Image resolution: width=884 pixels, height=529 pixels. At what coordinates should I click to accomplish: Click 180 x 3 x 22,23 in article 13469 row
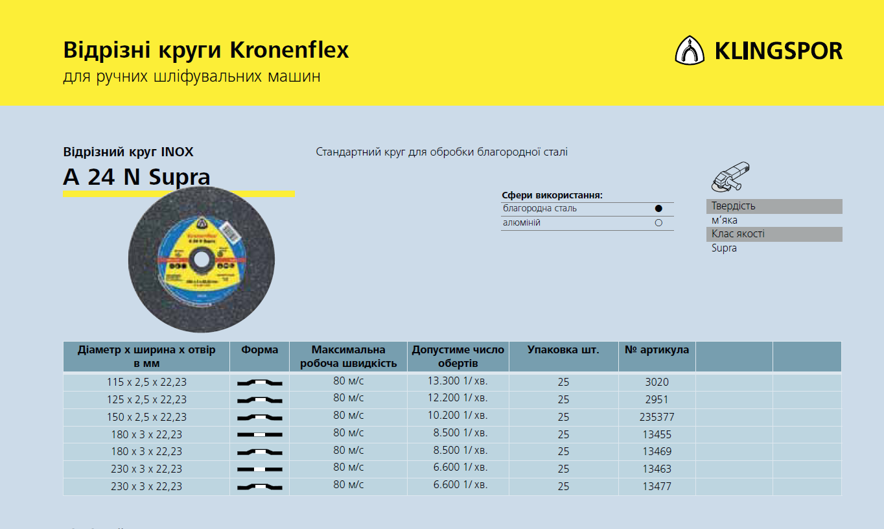pos(146,452)
